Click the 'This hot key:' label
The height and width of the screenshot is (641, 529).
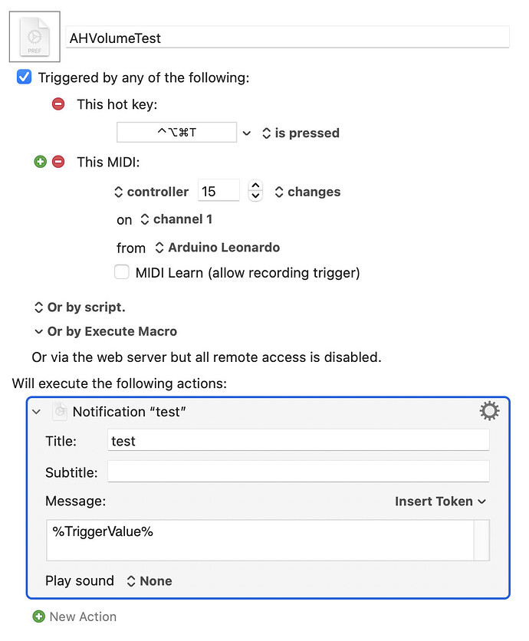[x=117, y=104]
